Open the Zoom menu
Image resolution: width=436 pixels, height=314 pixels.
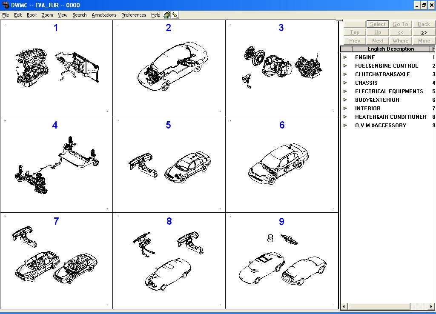pos(47,15)
